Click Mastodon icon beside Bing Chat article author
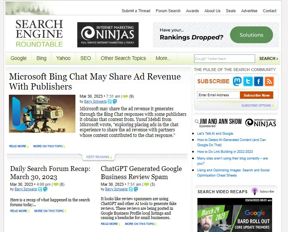The width and height of the screenshot is (288, 232). click(115, 101)
